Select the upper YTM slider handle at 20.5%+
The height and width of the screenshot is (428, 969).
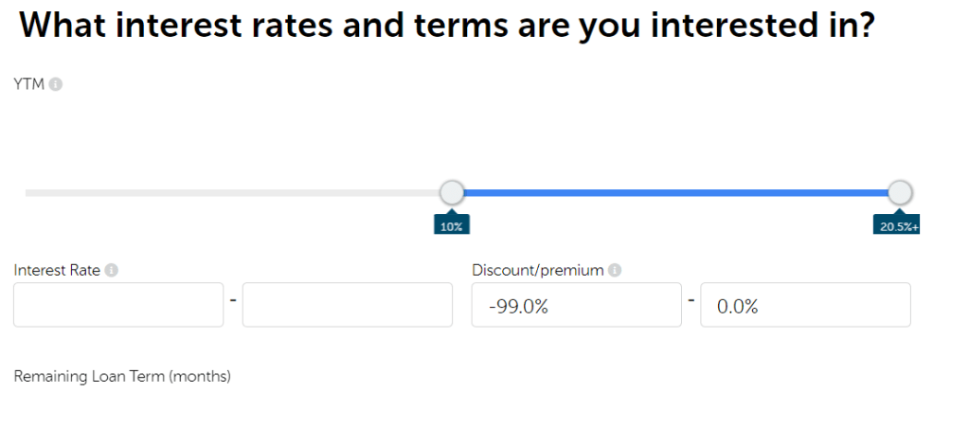(900, 193)
